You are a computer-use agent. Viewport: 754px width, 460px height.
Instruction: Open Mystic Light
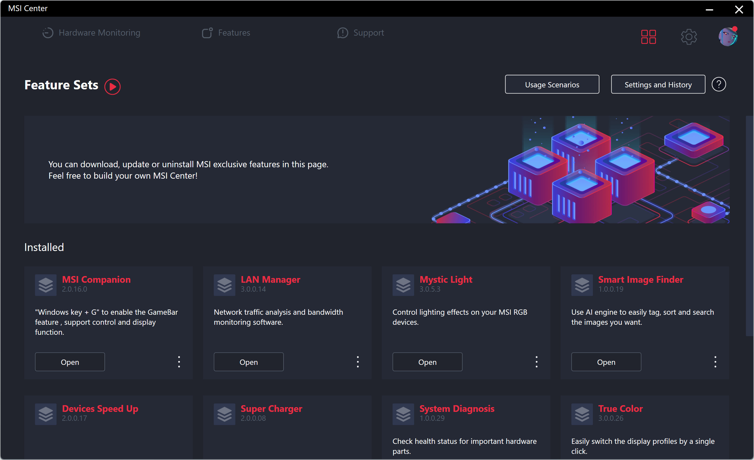[427, 362]
